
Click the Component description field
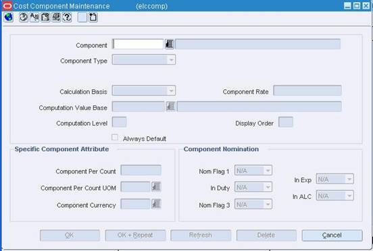pos(258,44)
